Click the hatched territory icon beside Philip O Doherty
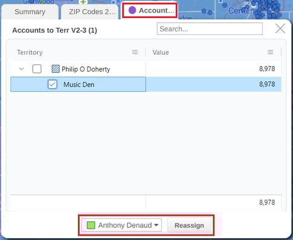 56,69
